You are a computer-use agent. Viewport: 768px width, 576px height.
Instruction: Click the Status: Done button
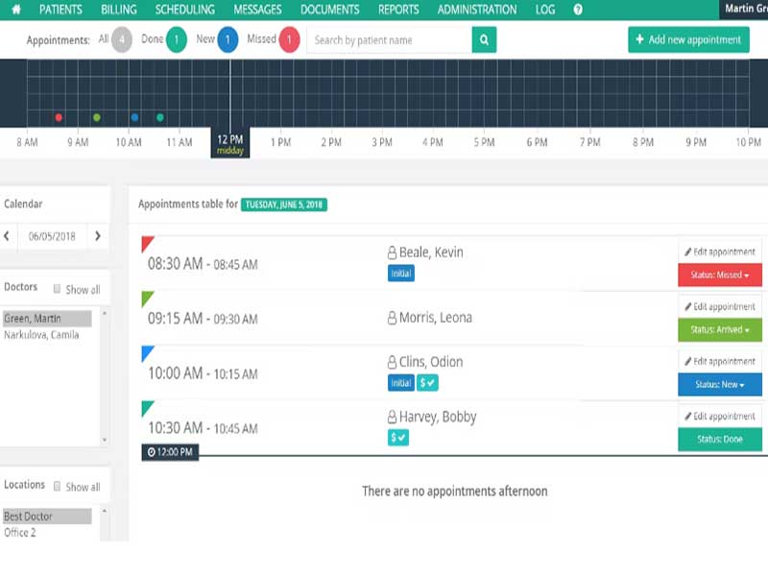click(x=719, y=440)
